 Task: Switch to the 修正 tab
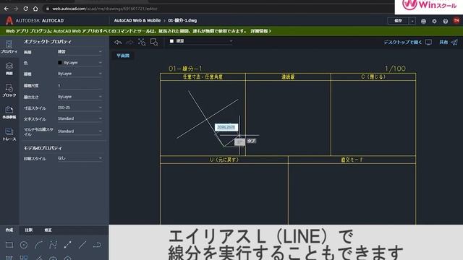(48, 230)
